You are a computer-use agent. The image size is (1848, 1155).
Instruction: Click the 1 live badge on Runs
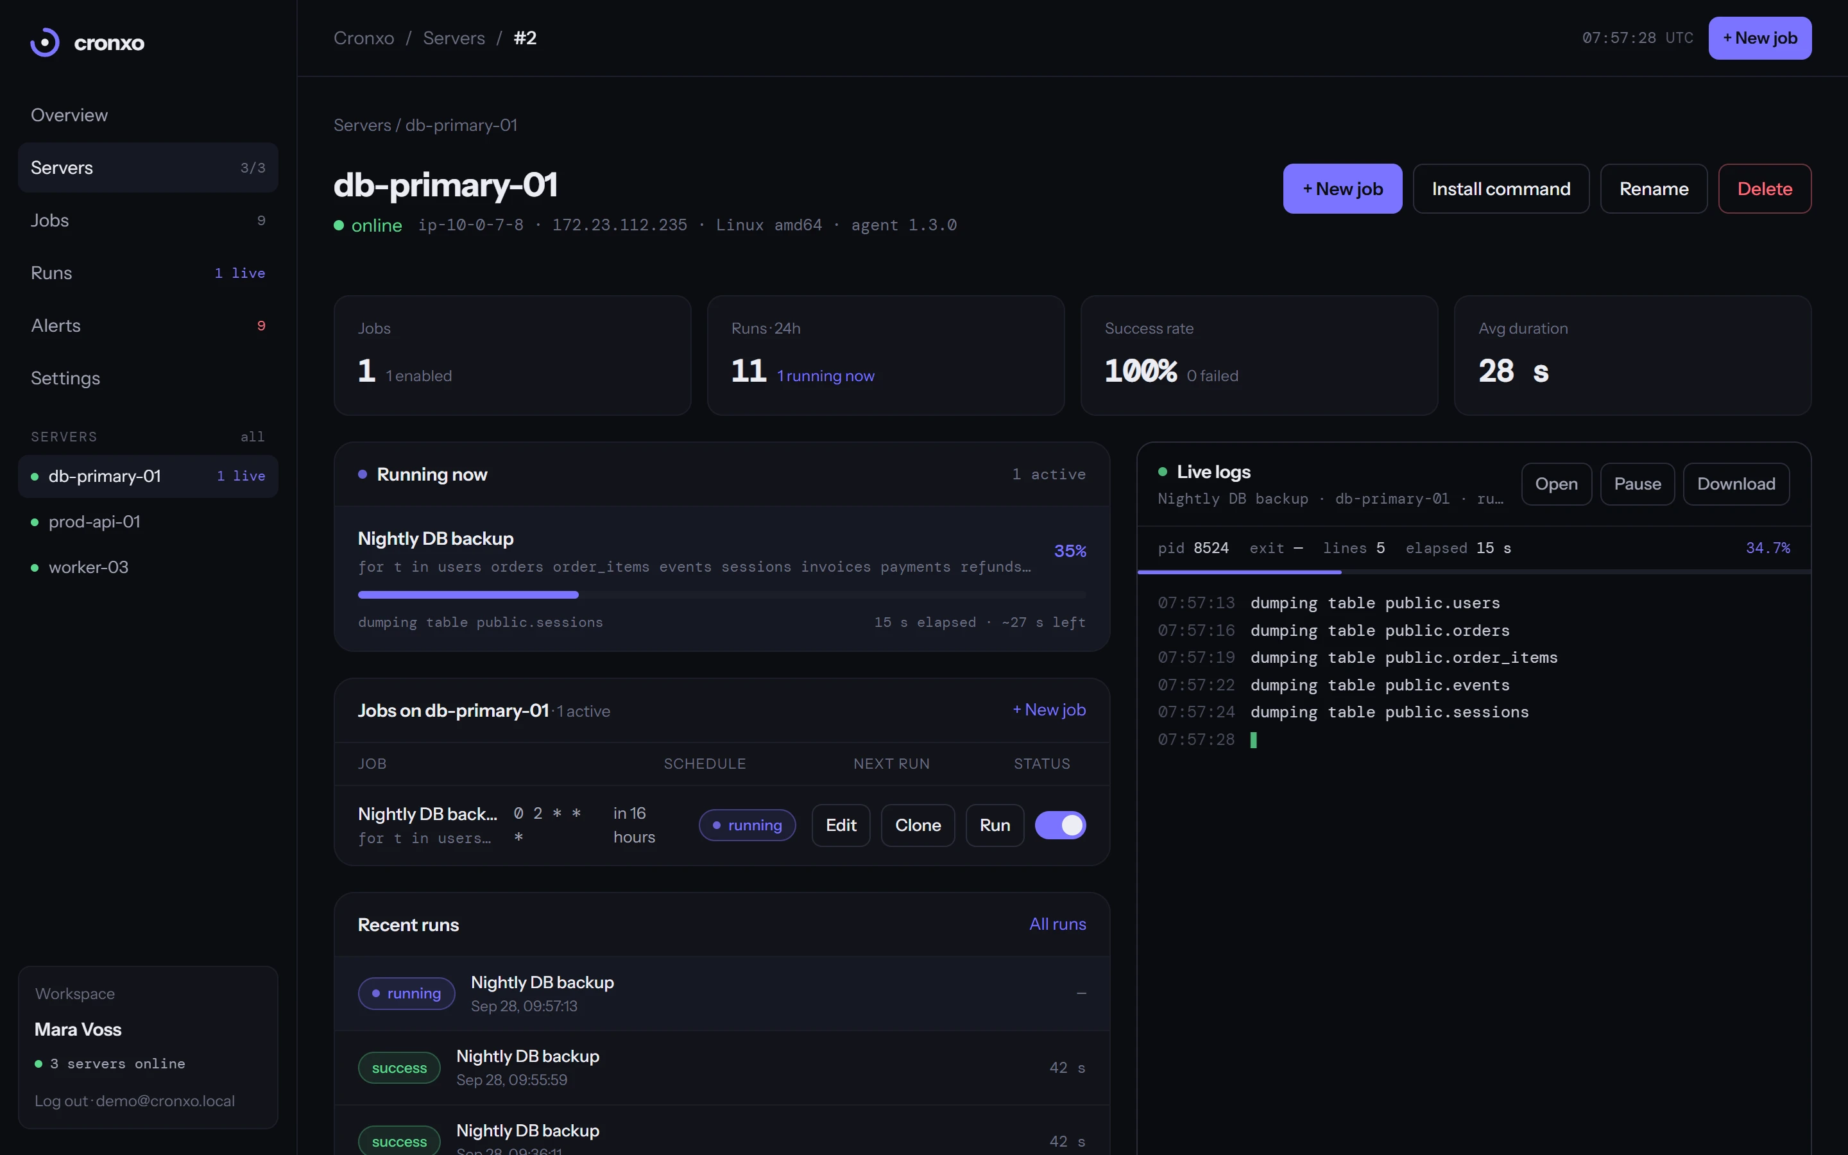[x=240, y=273]
